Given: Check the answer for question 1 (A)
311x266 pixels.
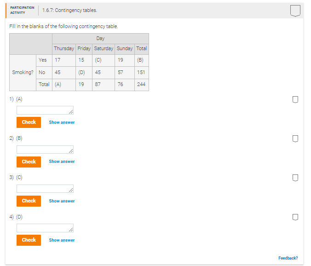Looking at the screenshot, I should [x=29, y=122].
